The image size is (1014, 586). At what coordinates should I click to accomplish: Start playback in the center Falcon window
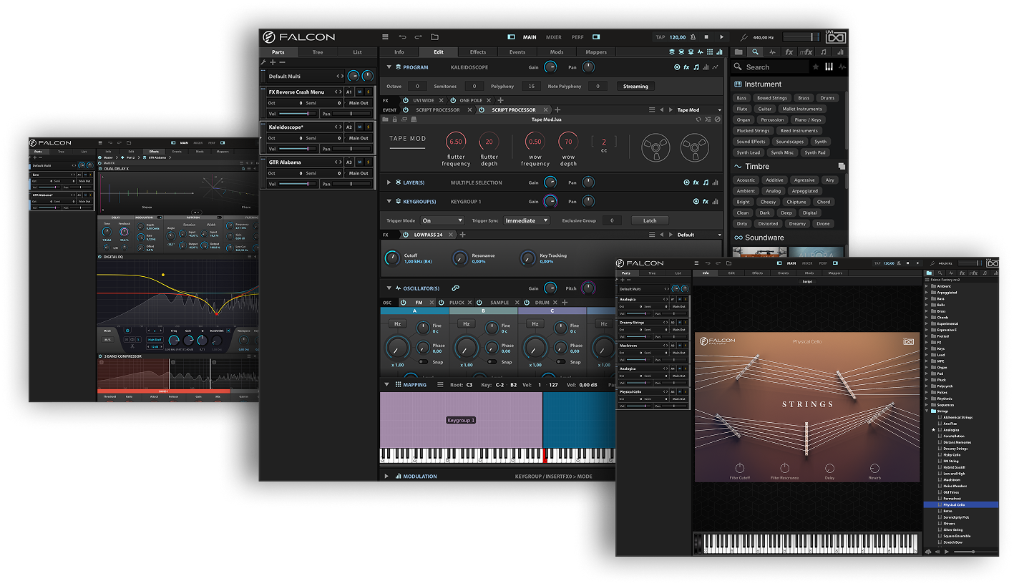click(x=721, y=37)
